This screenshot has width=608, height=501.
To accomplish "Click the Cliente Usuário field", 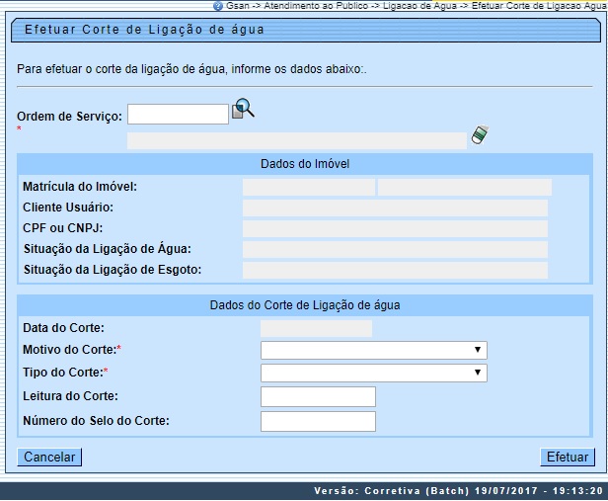I will pos(395,208).
